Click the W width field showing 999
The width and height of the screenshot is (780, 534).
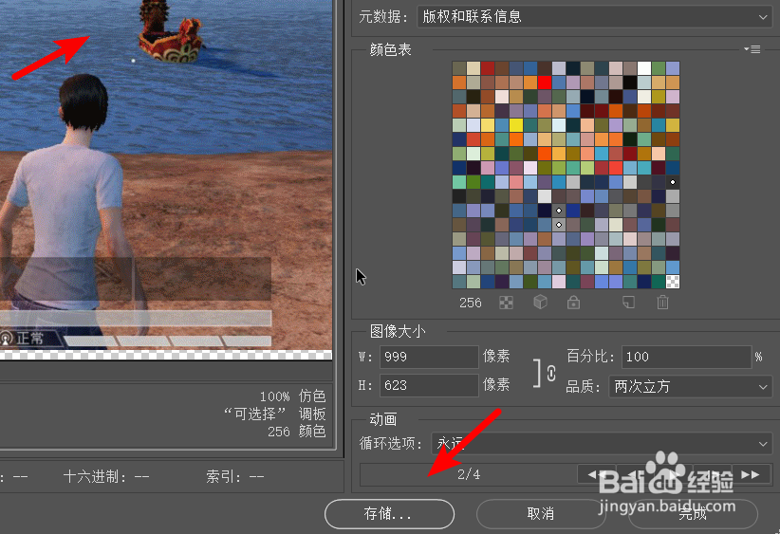coord(429,357)
